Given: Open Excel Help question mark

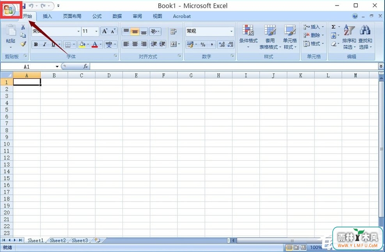Looking at the screenshot, I should point(355,16).
